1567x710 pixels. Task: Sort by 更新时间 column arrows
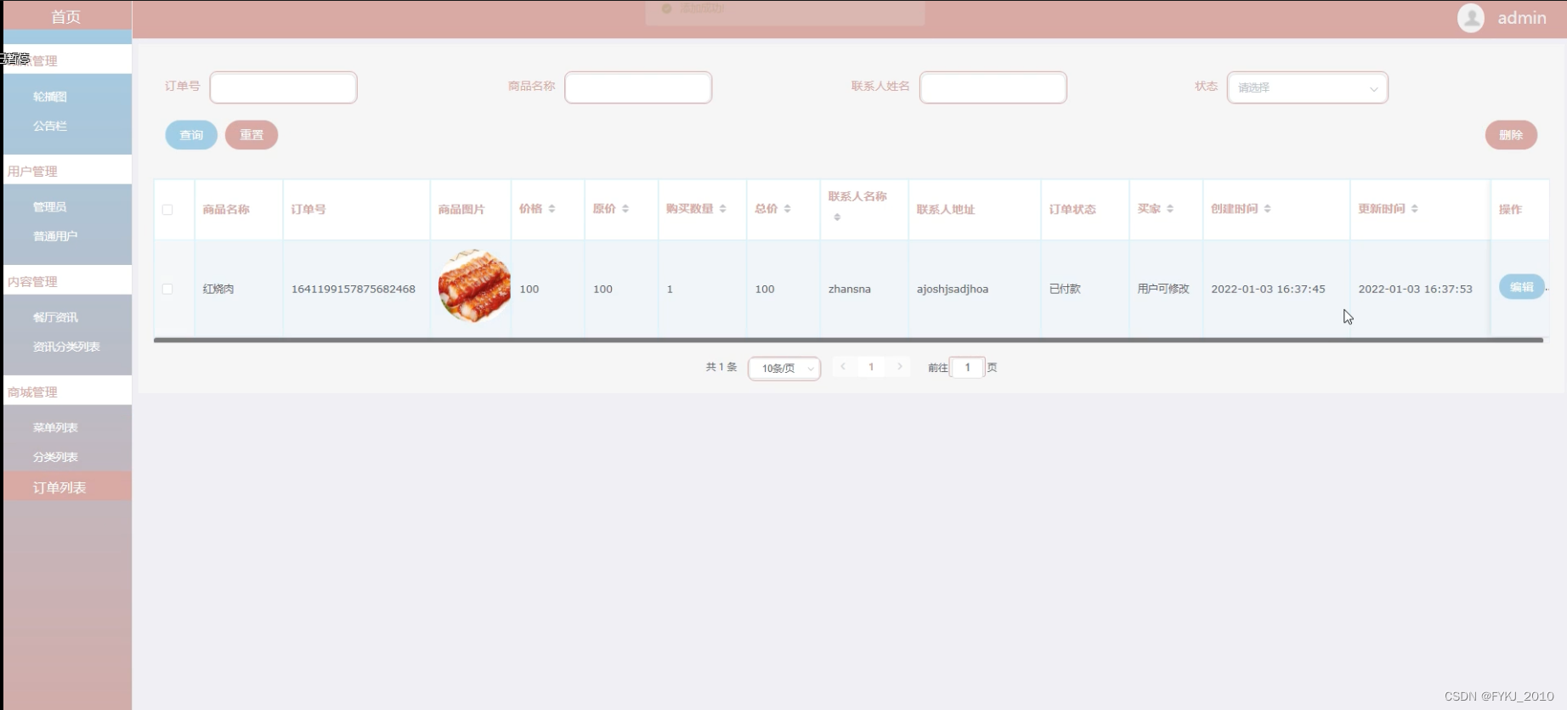tap(1415, 209)
